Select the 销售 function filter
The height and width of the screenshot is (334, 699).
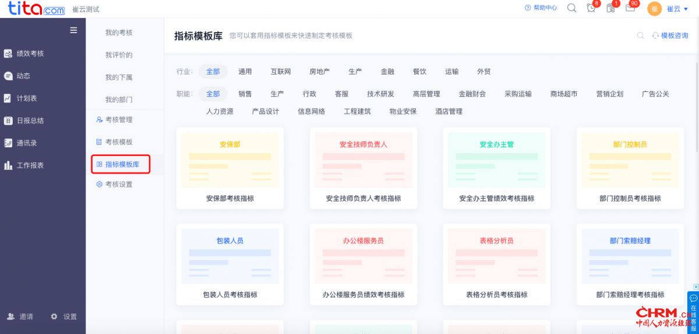pyautogui.click(x=245, y=94)
